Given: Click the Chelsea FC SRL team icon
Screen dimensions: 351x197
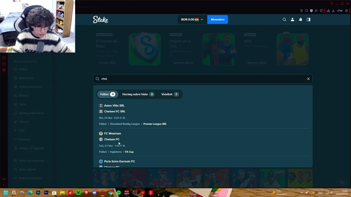Looking at the screenshot, I should [101, 111].
